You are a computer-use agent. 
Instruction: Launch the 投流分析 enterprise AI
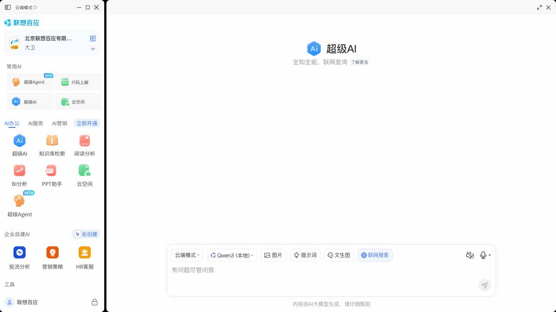point(20,258)
